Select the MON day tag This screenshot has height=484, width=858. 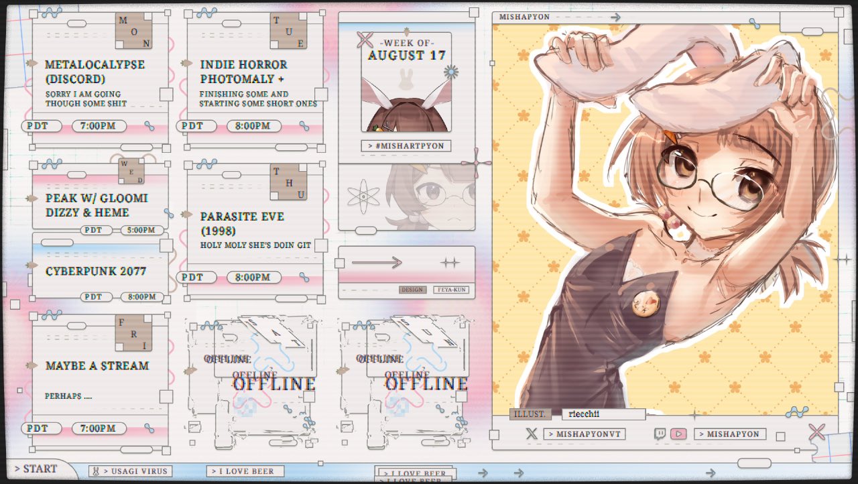133,32
